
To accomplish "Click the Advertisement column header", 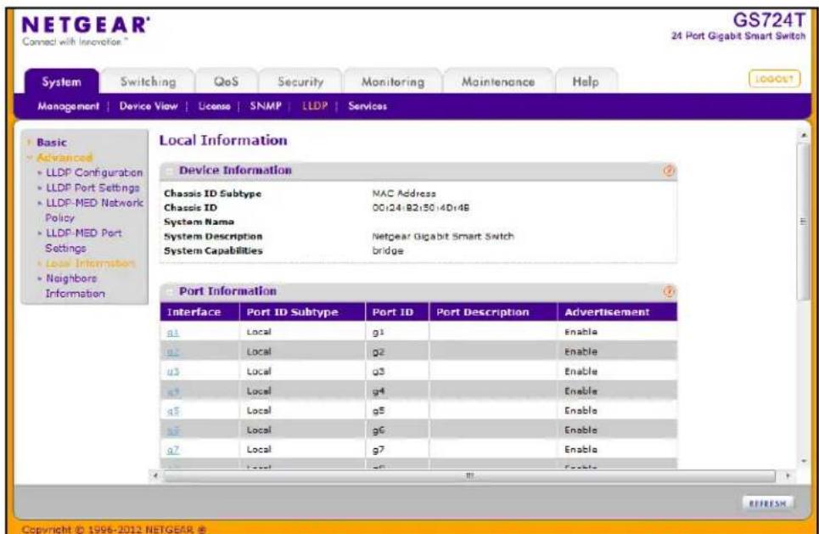I will 617,312.
